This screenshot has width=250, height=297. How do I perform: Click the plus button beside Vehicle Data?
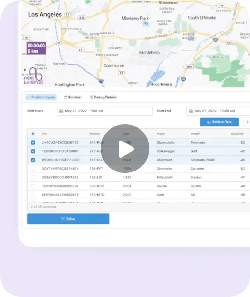[x=247, y=122]
